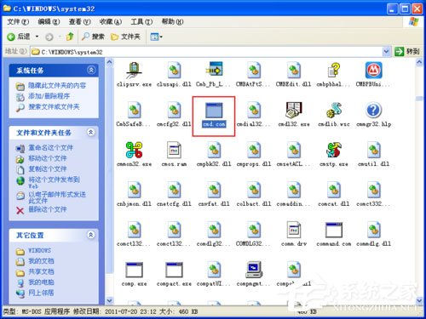Click 添加/删除程序 link

(x=49, y=96)
